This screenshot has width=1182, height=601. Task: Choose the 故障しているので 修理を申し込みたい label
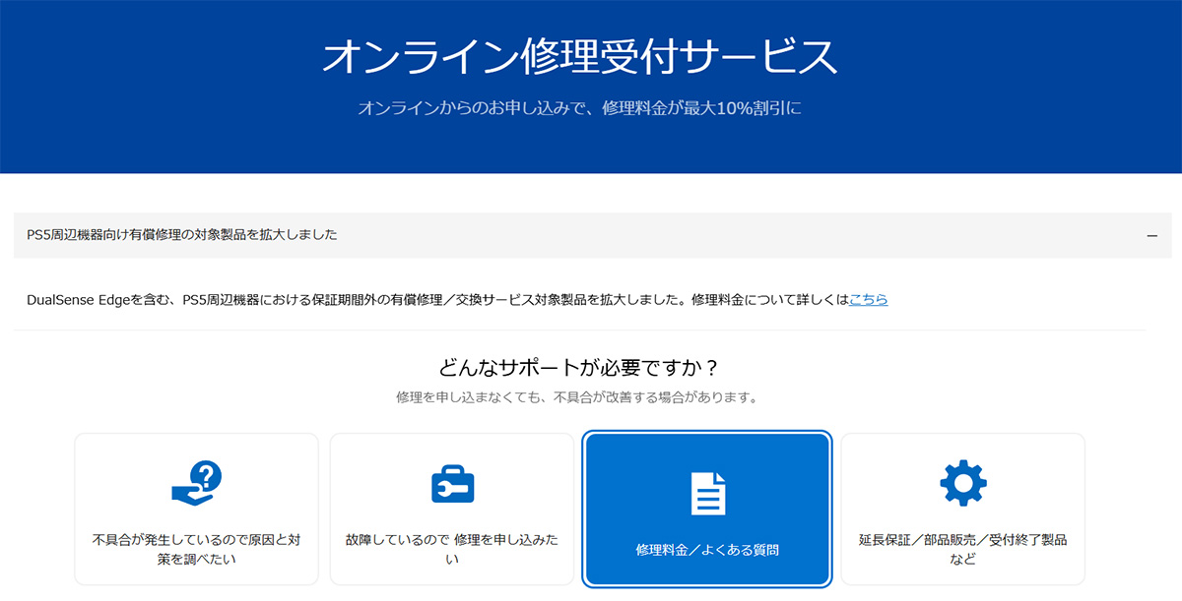(452, 550)
